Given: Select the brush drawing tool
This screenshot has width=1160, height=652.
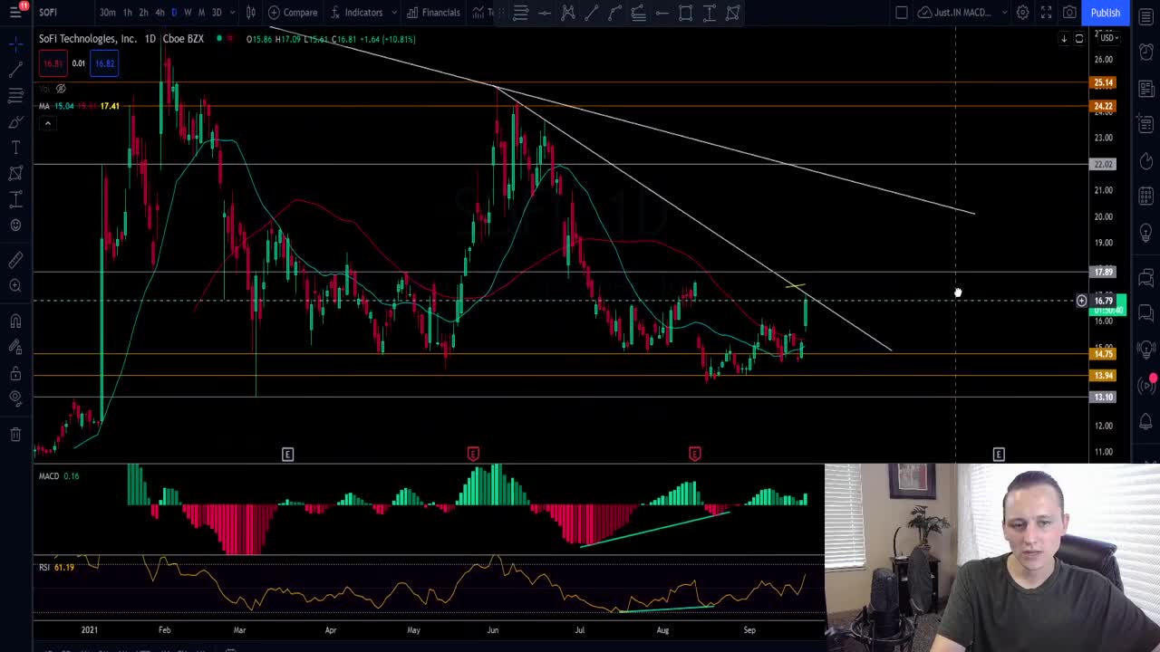Looking at the screenshot, I should coord(15,121).
